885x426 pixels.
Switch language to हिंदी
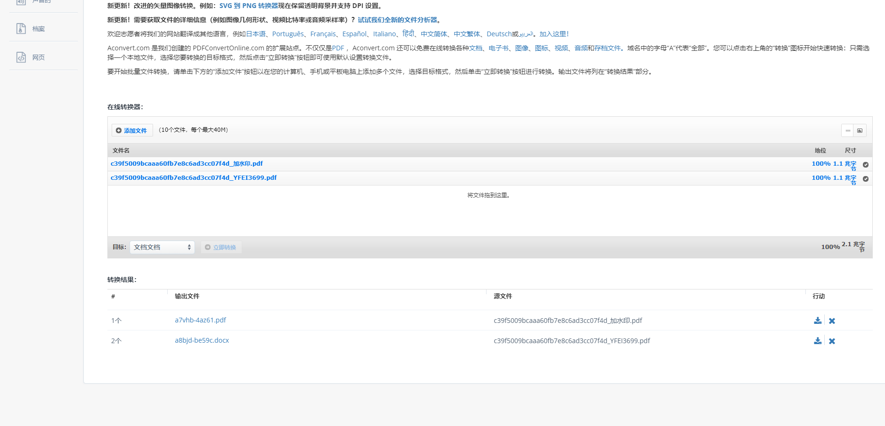coord(408,34)
